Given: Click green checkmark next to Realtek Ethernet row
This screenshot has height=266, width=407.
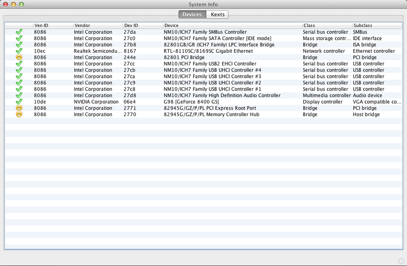Looking at the screenshot, I should (19, 51).
